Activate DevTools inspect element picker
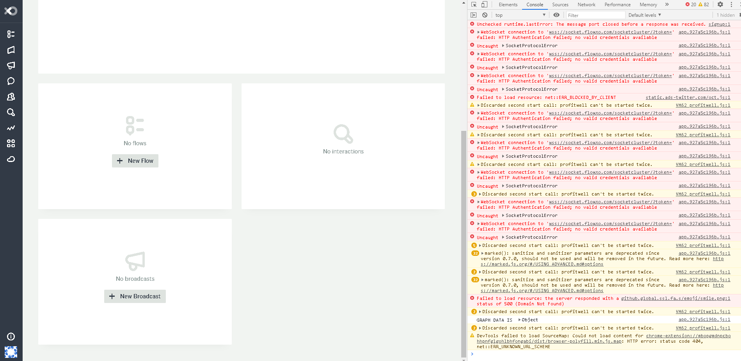 tap(474, 5)
